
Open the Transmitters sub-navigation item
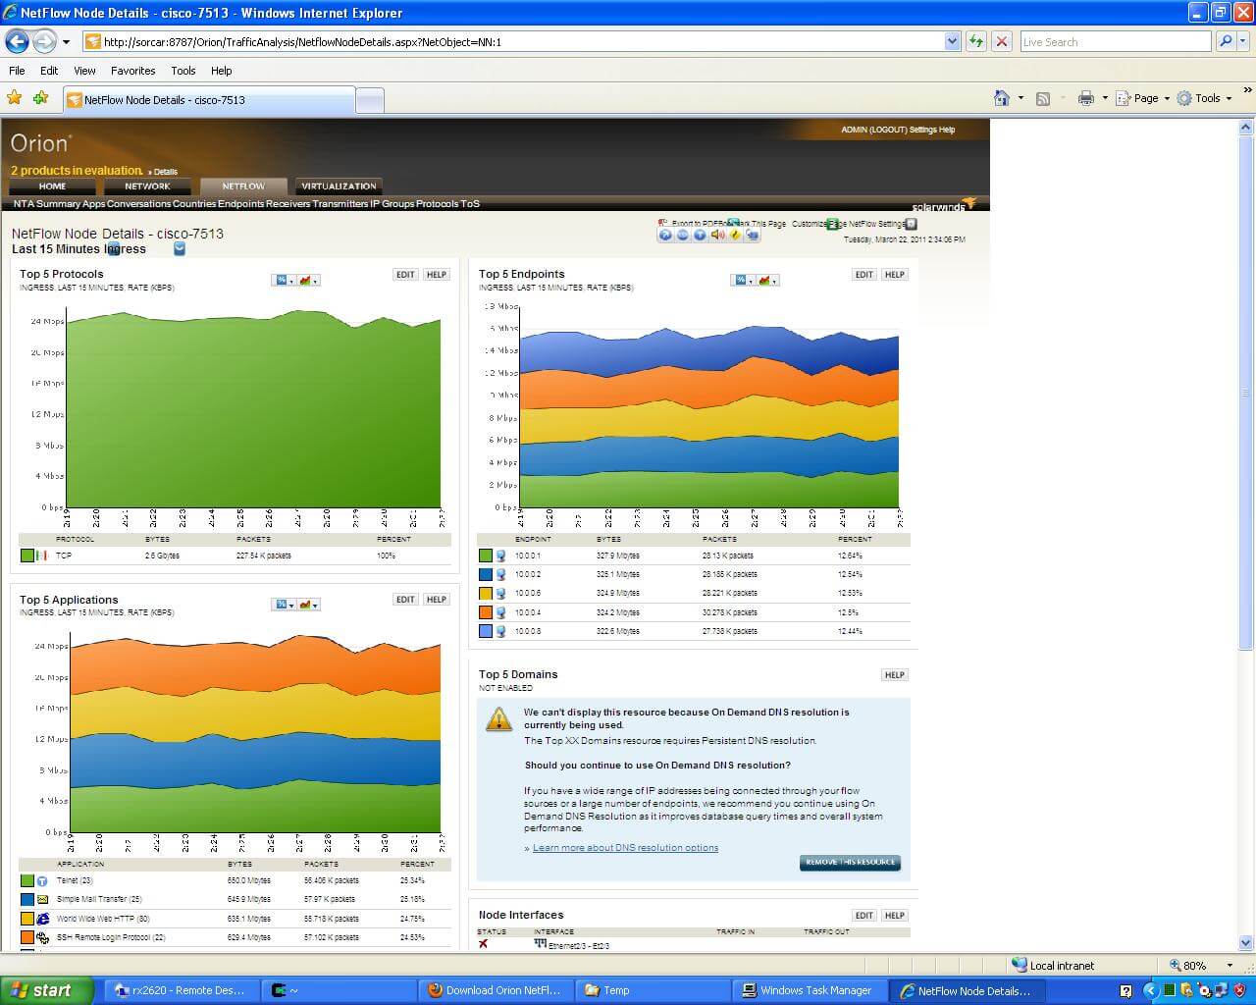[340, 204]
